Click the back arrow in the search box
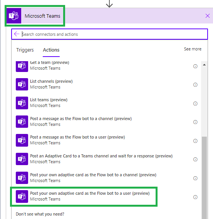 17,34
